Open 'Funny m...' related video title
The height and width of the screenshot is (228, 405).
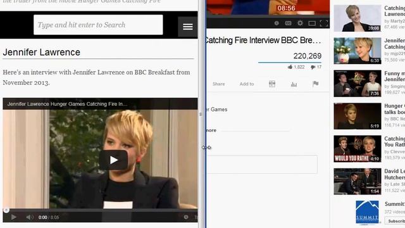pyautogui.click(x=394, y=76)
